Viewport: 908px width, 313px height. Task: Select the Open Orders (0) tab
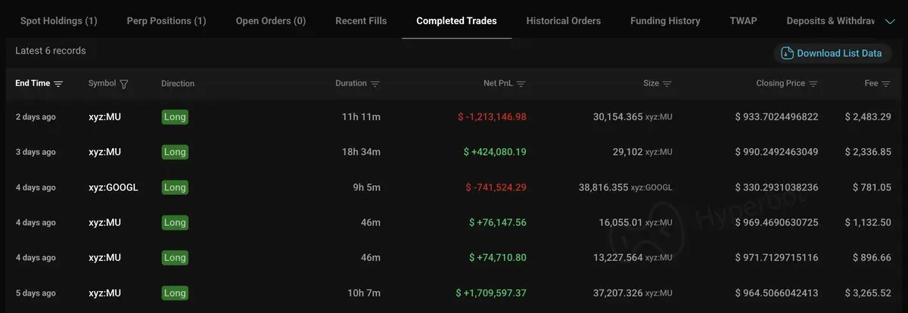point(271,20)
